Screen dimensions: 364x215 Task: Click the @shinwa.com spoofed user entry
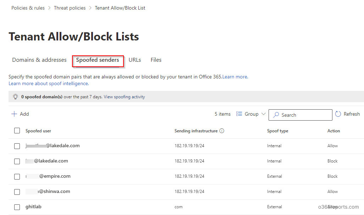[x=48, y=192]
